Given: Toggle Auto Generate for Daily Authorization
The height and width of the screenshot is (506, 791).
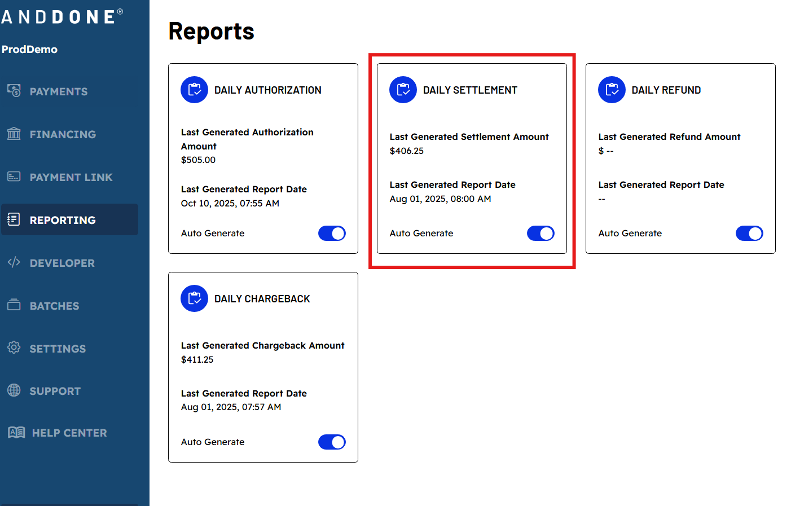Looking at the screenshot, I should pyautogui.click(x=332, y=234).
